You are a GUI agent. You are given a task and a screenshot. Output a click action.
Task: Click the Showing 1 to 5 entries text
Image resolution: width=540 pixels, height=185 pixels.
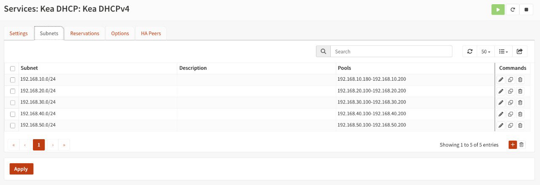(469, 145)
